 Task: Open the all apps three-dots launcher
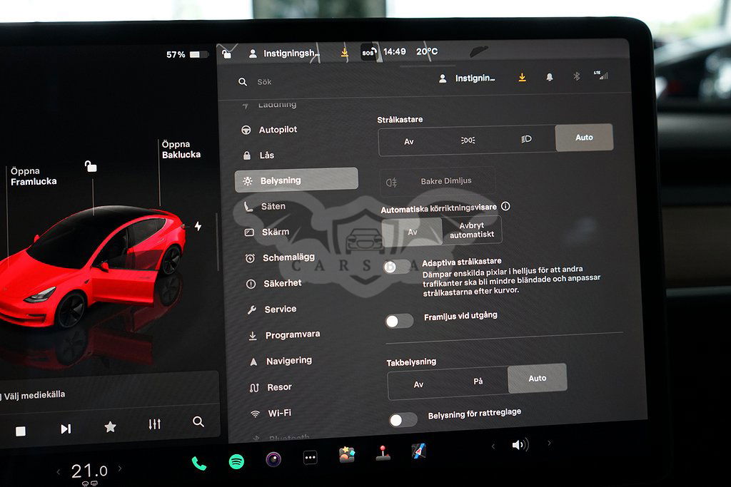click(310, 458)
